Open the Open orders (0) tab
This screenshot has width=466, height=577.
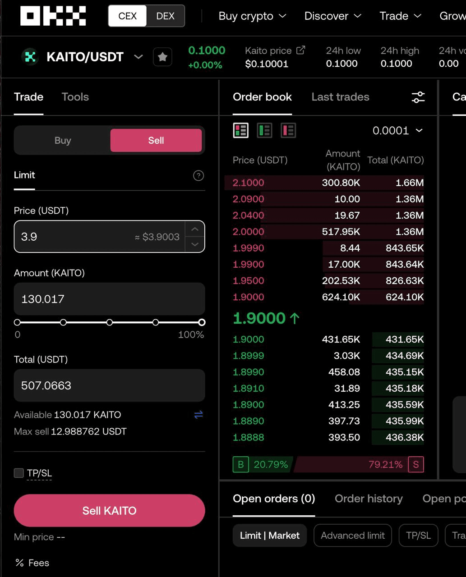pos(274,499)
